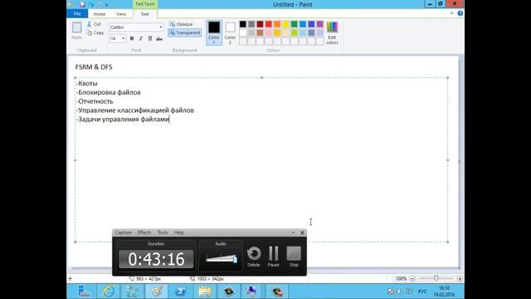Toggle Underline formatting
Screen dimensions: 531x299
[150, 39]
